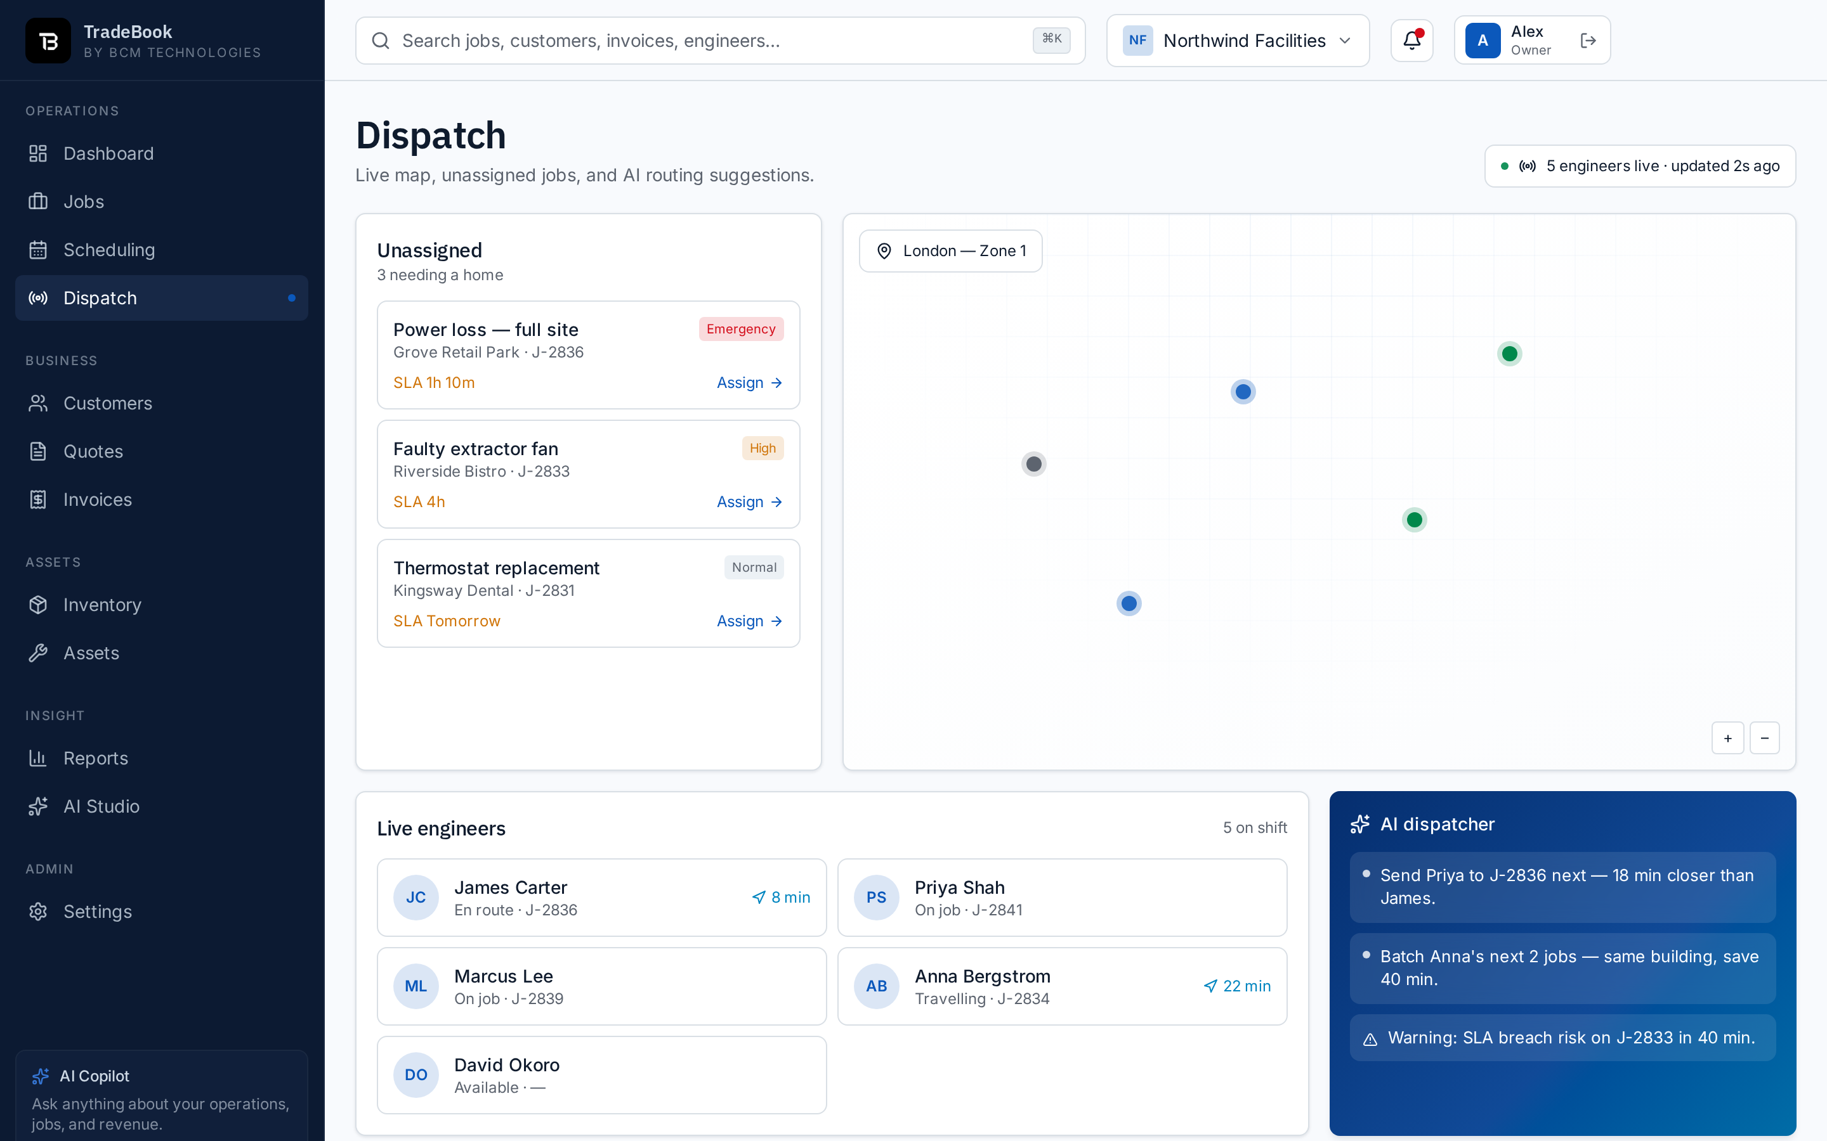The width and height of the screenshot is (1827, 1141).
Task: Click the search magnifier icon
Action: (x=381, y=41)
